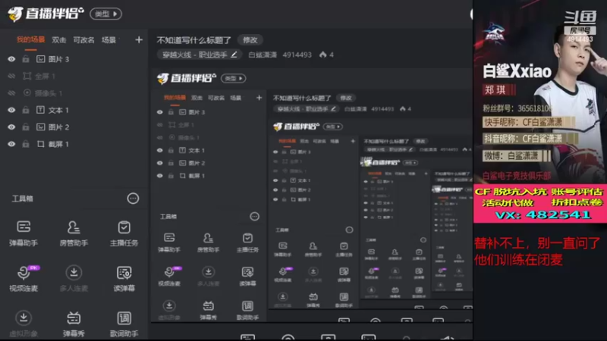Open 多人连麦 in the main toolbox
This screenshot has width=607, height=341.
pyautogui.click(x=74, y=278)
